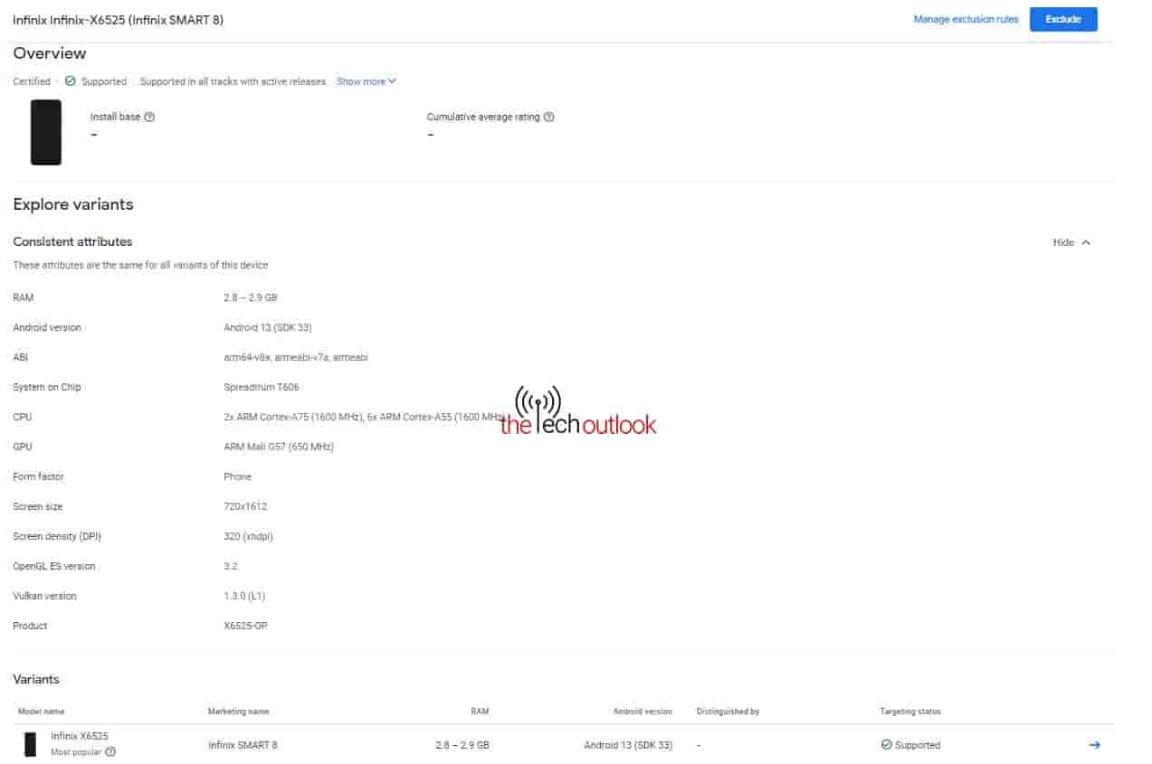Image resolution: width=1152 pixels, height=764 pixels.
Task: Click the variant thumbnail in the Variants table
Action: coord(30,744)
